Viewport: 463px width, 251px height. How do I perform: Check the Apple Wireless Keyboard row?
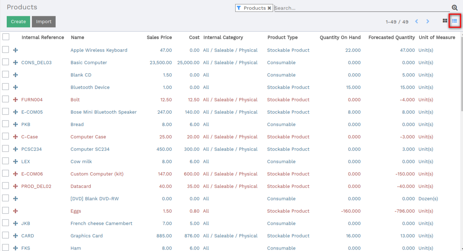click(6, 49)
